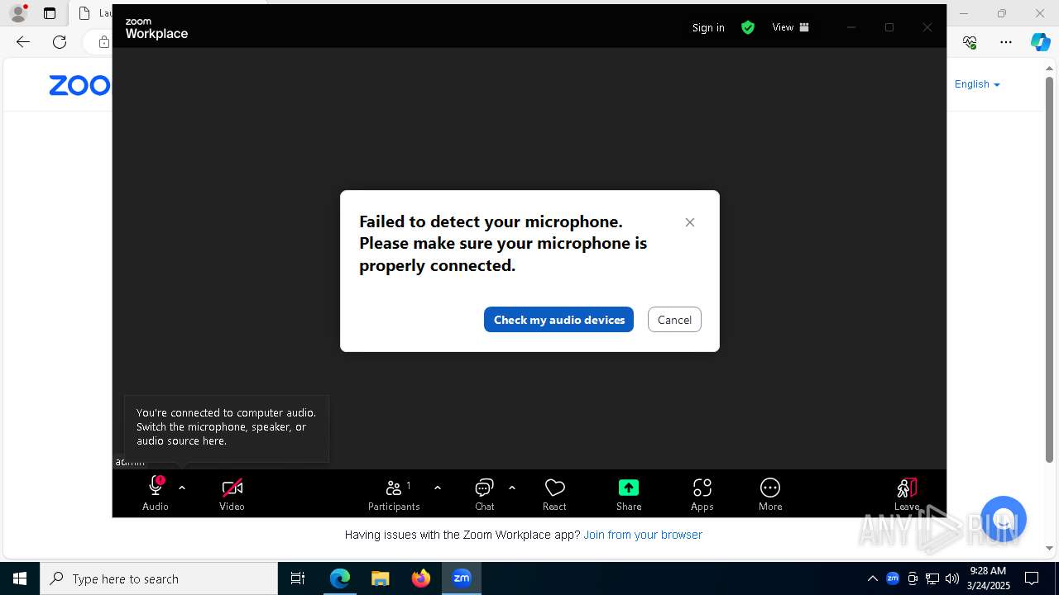
Task: Open Edge Settings and more menu
Action: coord(1006,42)
